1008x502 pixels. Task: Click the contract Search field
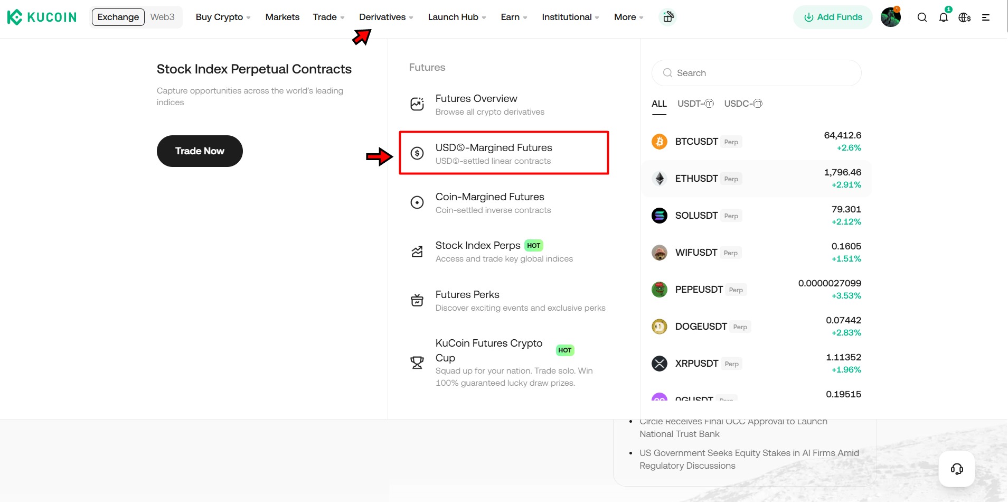(x=756, y=73)
